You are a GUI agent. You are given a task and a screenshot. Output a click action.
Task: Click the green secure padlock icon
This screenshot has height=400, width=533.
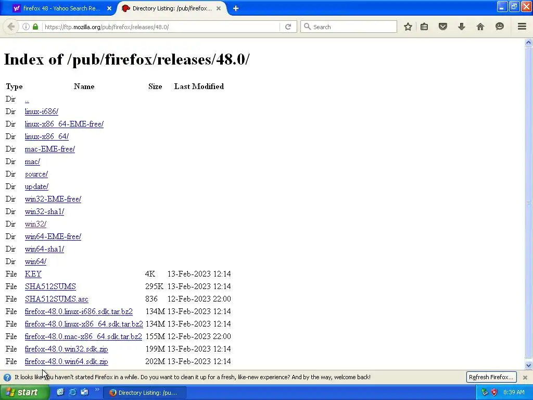click(x=35, y=27)
